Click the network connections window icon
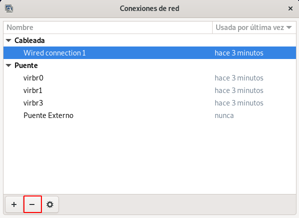The height and width of the screenshot is (218, 299). tap(9, 8)
